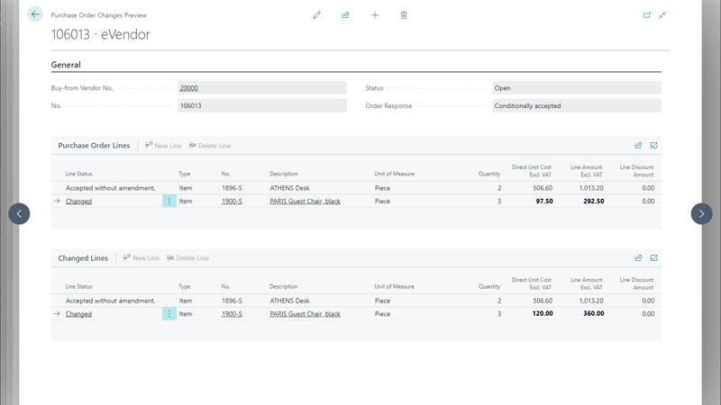Go to the previous record arrow
Viewport: 721px width, 405px height.
pyautogui.click(x=19, y=213)
